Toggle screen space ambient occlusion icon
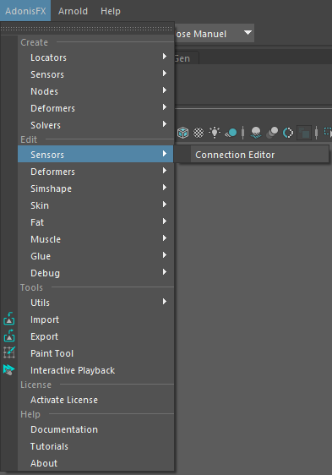 coord(256,133)
